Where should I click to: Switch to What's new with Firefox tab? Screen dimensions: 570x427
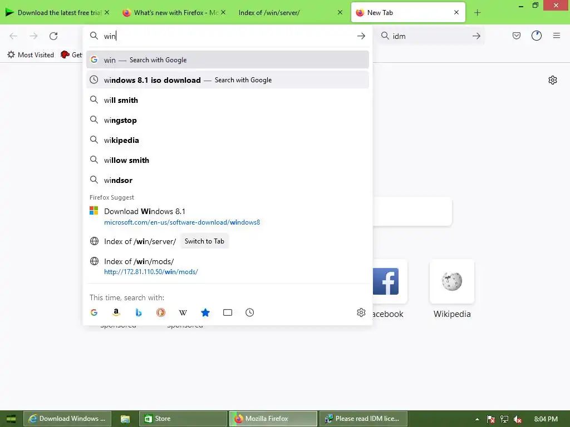(x=174, y=13)
